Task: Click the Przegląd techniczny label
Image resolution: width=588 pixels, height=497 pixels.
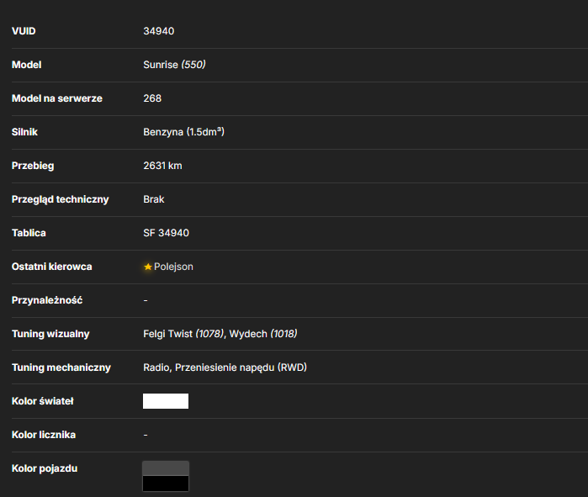Action: [x=61, y=199]
